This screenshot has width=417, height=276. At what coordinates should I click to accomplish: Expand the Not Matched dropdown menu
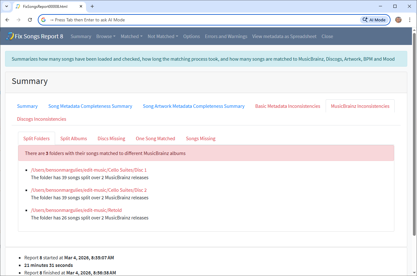point(163,36)
